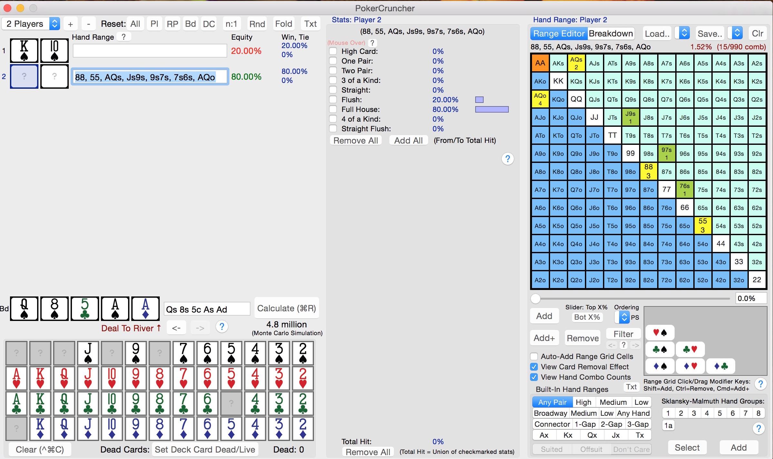Select heart-spade suit combo filter
This screenshot has height=459, width=773.
point(660,333)
